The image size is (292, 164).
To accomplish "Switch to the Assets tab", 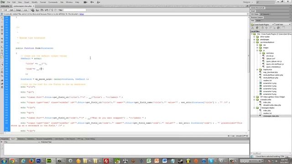I will (x=259, y=20).
